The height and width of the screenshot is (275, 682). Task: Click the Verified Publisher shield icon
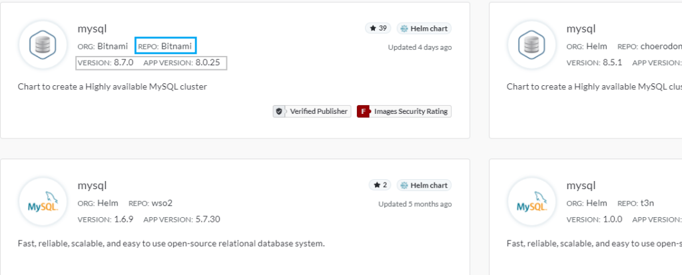click(279, 111)
